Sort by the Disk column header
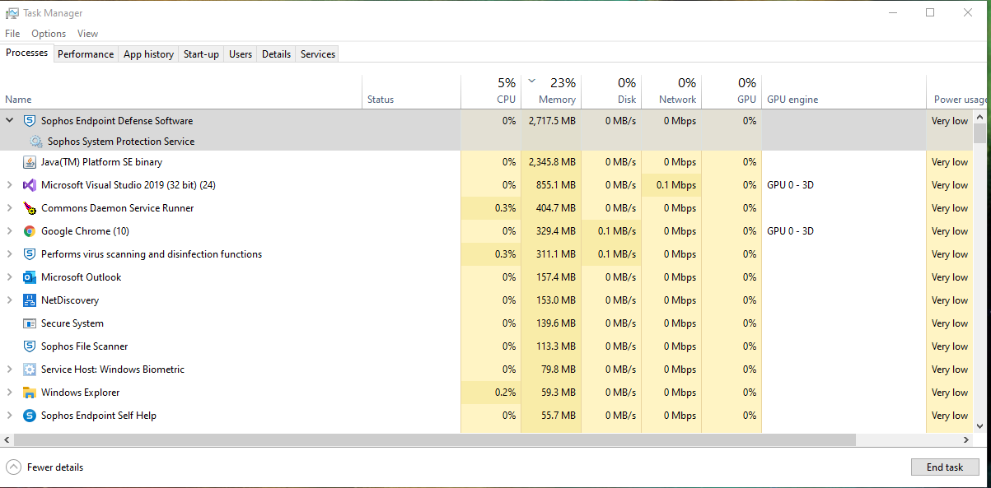The image size is (991, 488). pos(611,92)
